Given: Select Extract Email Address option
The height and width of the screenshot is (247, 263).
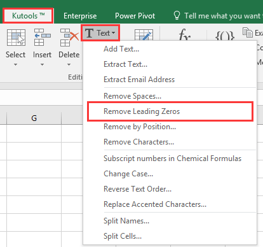Looking at the screenshot, I should pyautogui.click(x=170, y=80).
